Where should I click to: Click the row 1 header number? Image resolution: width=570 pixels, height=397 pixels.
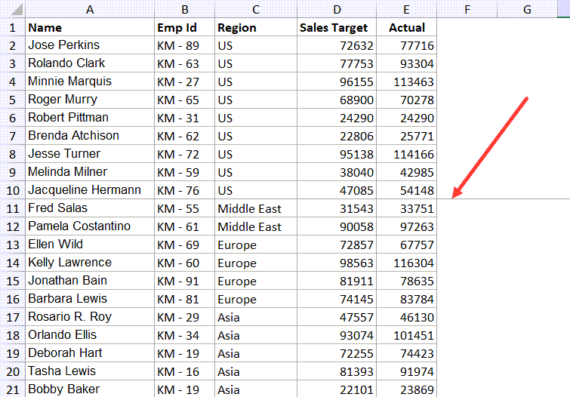click(x=12, y=27)
